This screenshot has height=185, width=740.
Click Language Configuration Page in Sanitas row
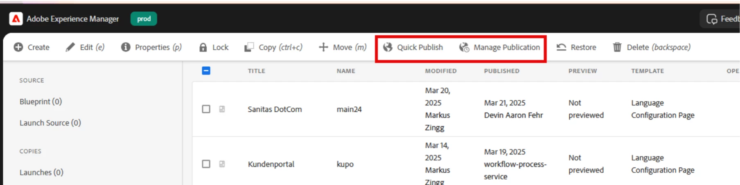(x=663, y=109)
